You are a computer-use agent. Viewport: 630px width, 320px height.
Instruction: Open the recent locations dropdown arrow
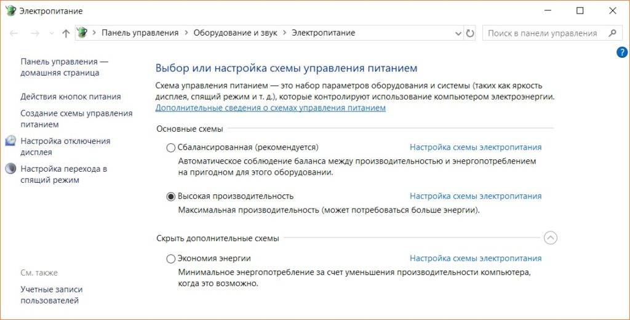click(51, 33)
